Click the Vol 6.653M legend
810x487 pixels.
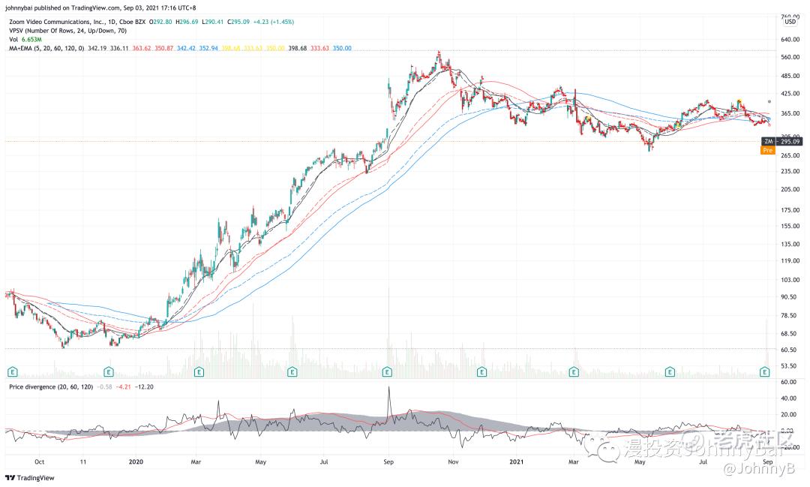(25, 39)
